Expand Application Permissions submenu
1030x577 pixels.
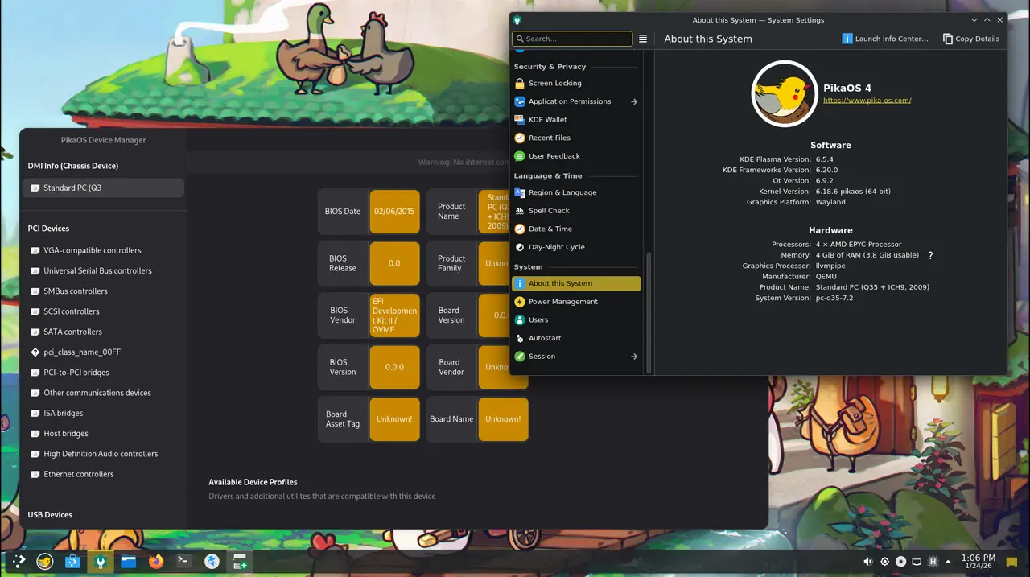click(x=634, y=101)
